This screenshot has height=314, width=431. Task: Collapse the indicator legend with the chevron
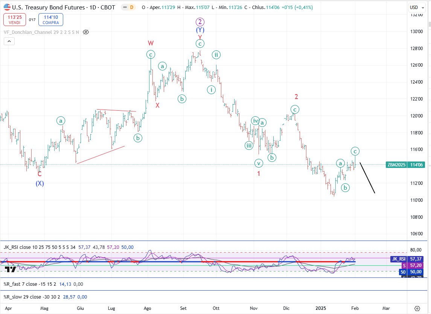[9, 41]
